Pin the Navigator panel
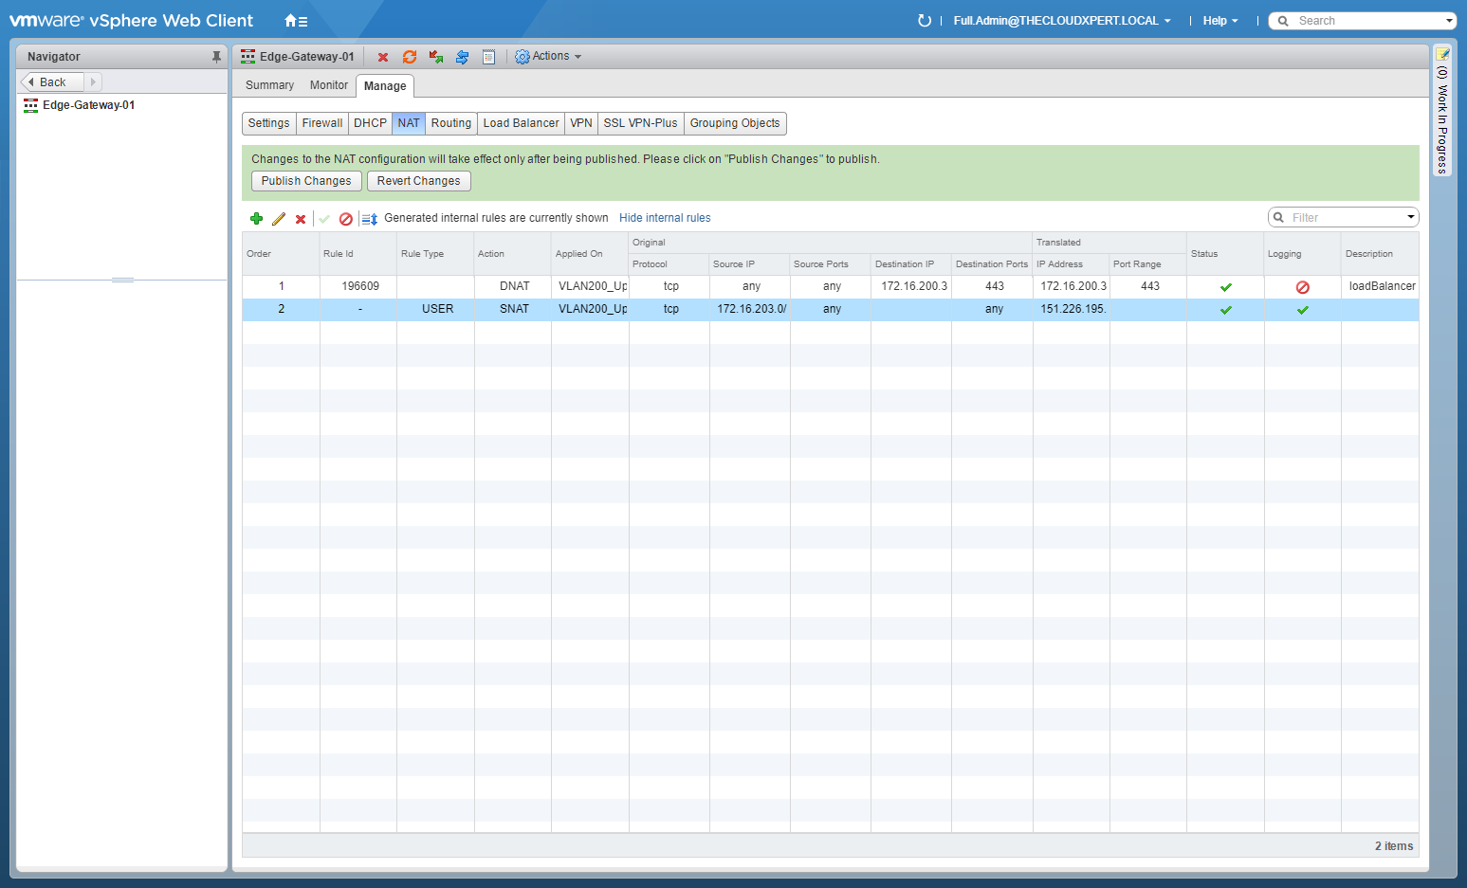The image size is (1467, 888). pos(216,57)
